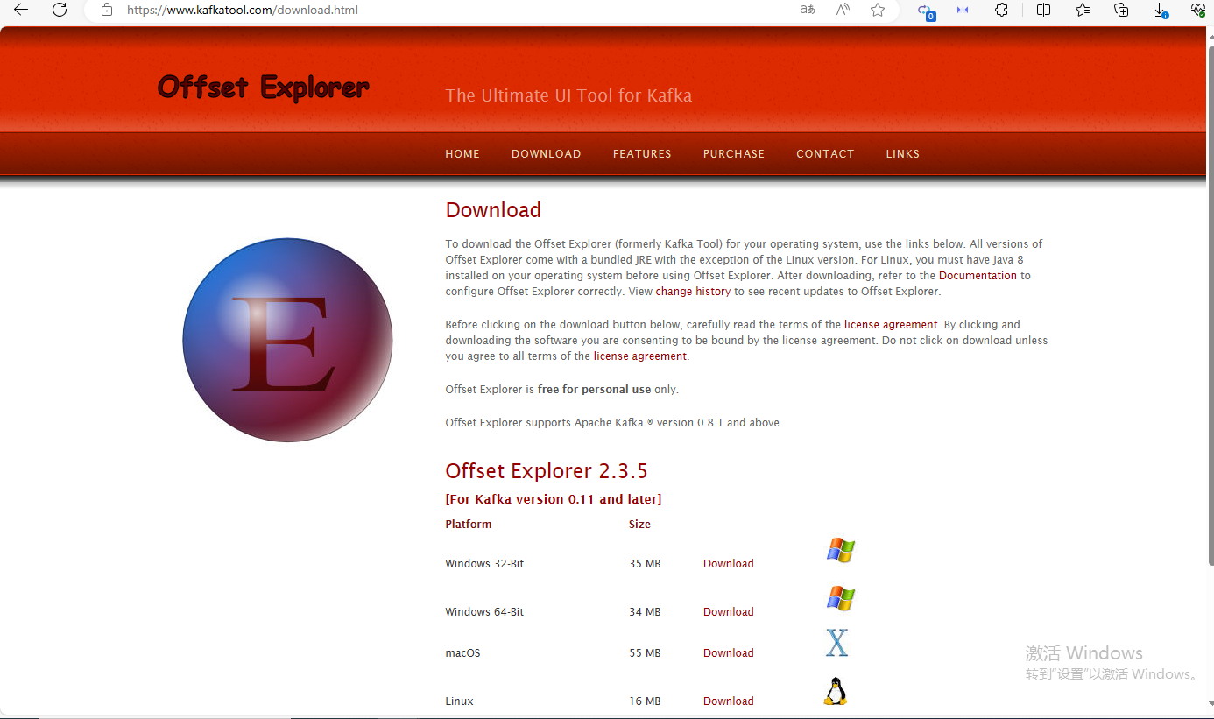Screen dimensions: 1214x719
Task: Download the Windows 32-Bit version
Action: coord(729,564)
